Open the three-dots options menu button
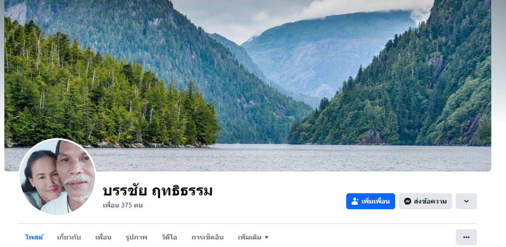 coord(466,237)
